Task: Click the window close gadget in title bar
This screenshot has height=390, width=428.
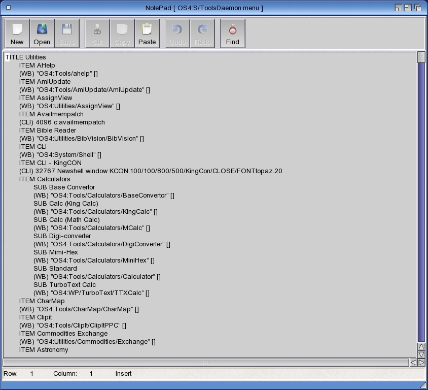Action: [9, 8]
